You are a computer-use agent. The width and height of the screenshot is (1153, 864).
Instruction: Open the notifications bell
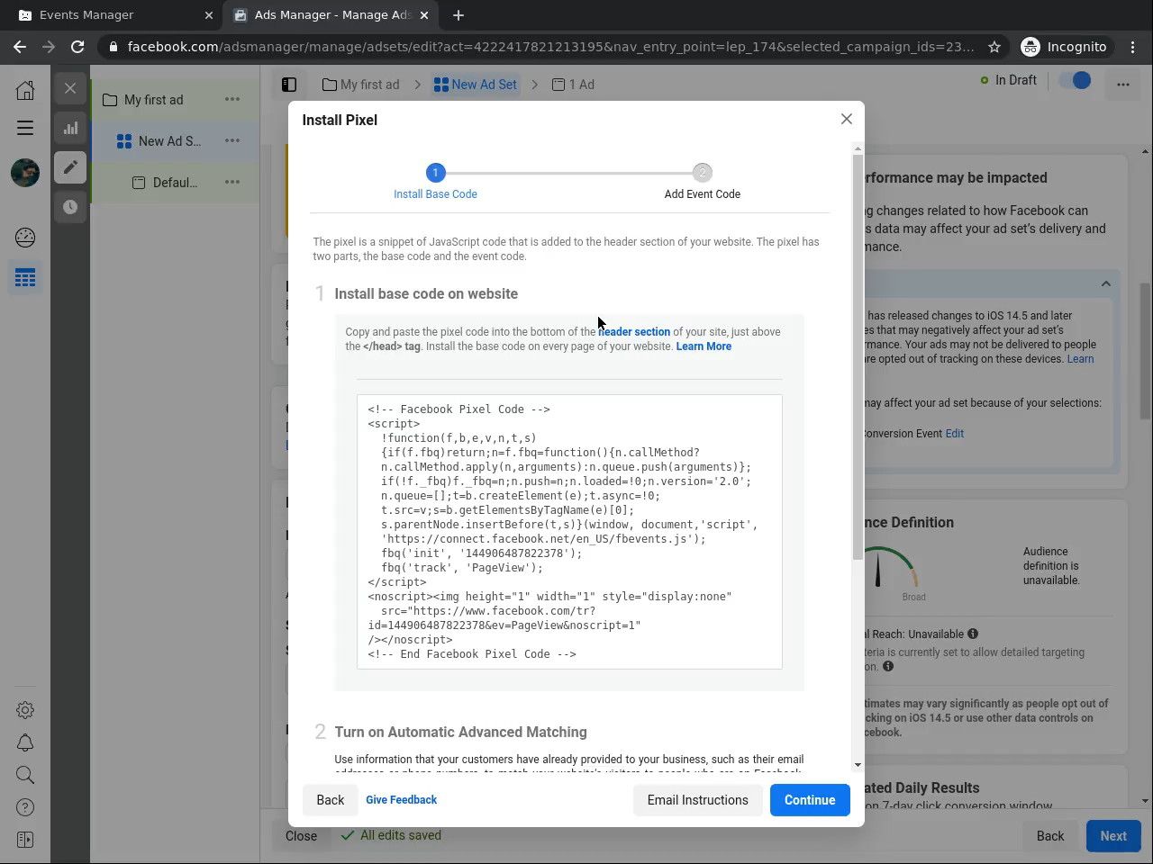coord(25,742)
